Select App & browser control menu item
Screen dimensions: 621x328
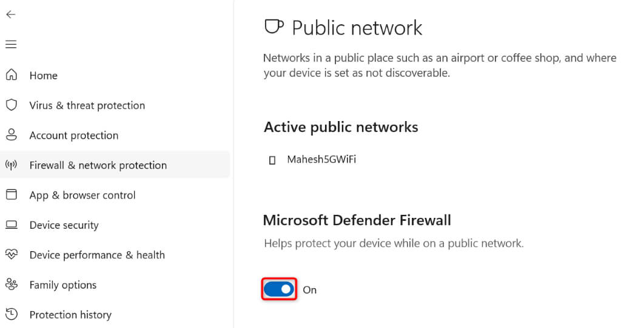point(82,195)
